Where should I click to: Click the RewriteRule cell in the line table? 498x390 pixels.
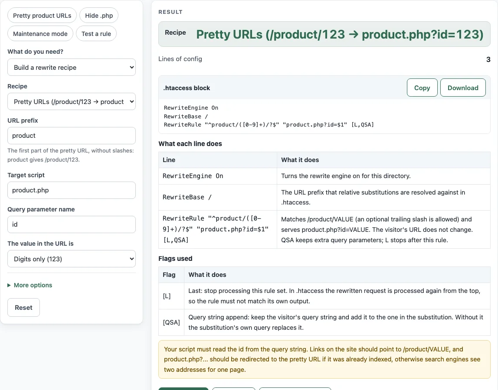click(218, 229)
